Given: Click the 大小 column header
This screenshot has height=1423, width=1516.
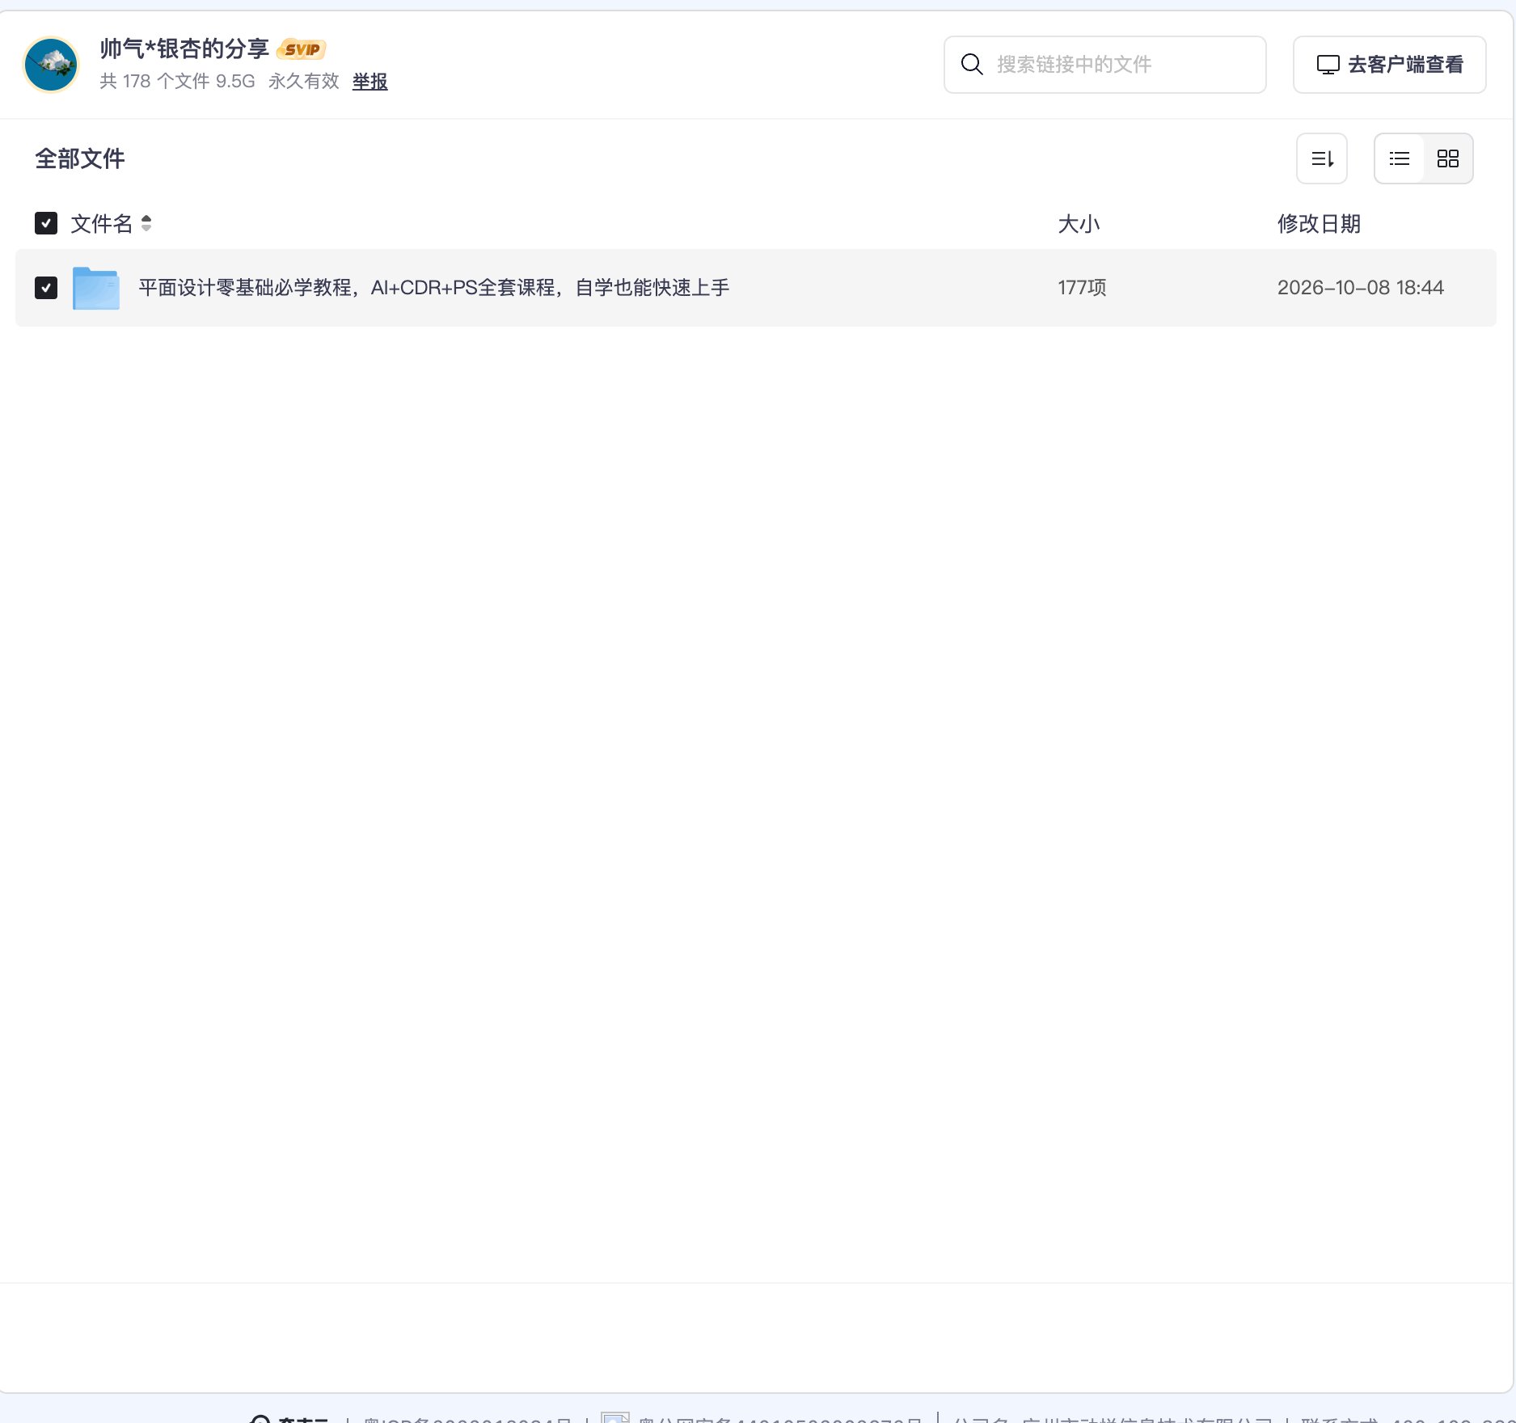Looking at the screenshot, I should [1079, 224].
